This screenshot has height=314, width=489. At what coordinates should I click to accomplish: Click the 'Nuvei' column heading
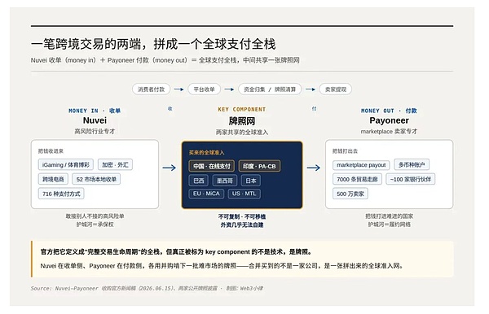95,120
